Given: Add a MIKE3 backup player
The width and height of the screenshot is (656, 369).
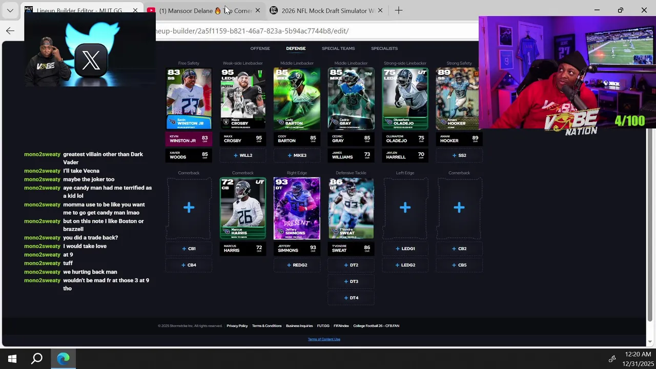Looking at the screenshot, I should click(297, 155).
